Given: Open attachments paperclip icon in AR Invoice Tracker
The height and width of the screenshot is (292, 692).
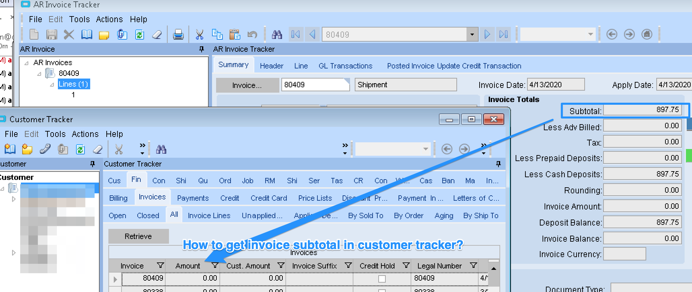Looking at the screenshot, I should [122, 34].
